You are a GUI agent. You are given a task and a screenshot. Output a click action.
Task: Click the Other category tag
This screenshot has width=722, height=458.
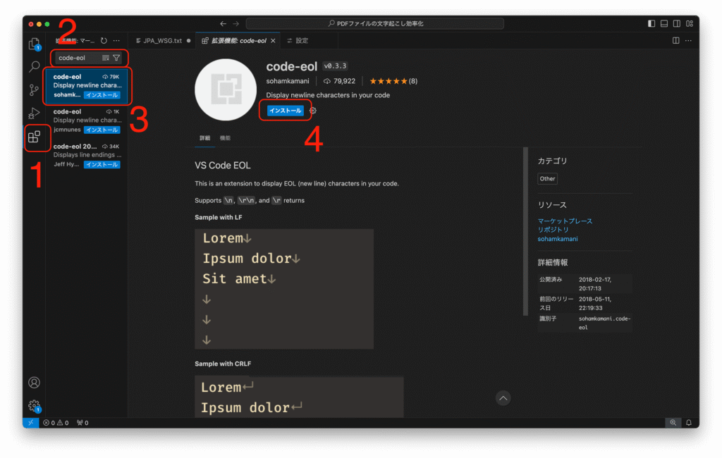[x=547, y=178]
